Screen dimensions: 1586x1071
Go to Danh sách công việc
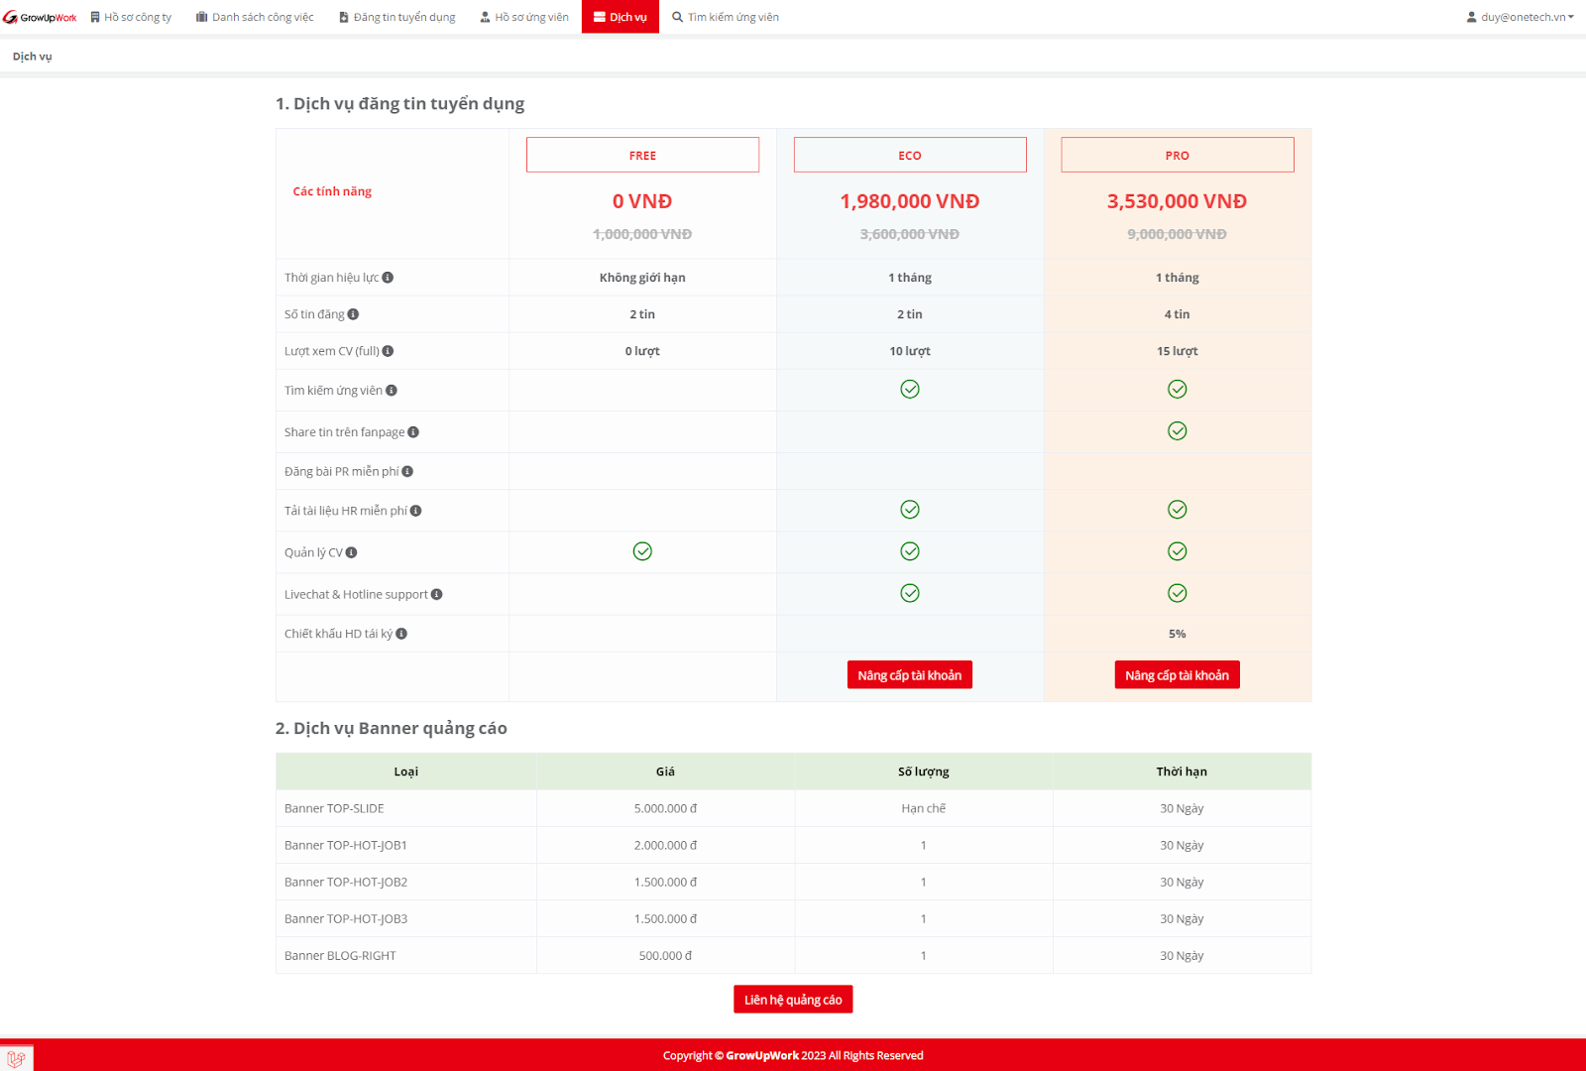[x=255, y=17]
